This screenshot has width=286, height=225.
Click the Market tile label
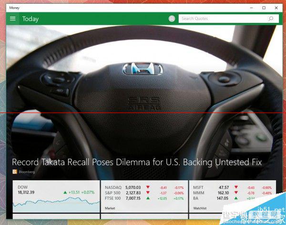click(110, 208)
